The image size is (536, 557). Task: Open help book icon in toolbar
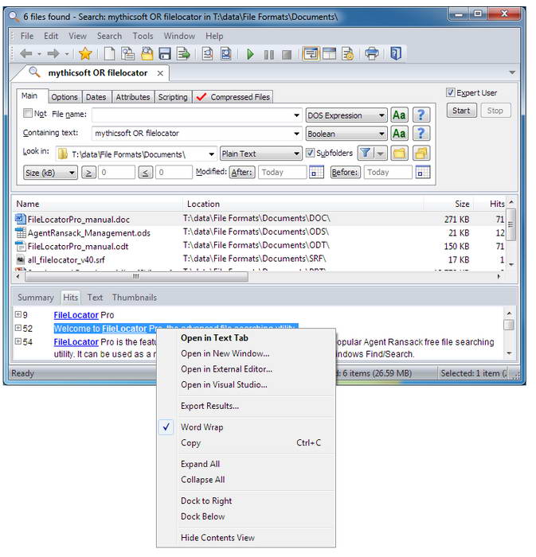(x=396, y=54)
